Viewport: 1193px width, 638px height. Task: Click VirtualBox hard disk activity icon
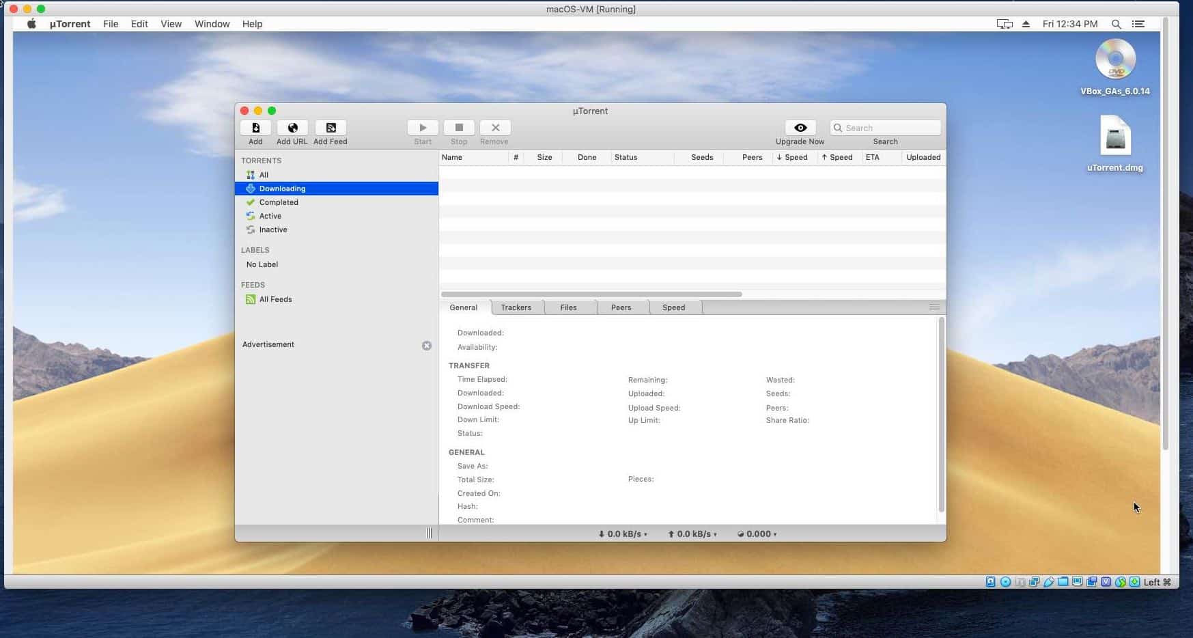(990, 582)
